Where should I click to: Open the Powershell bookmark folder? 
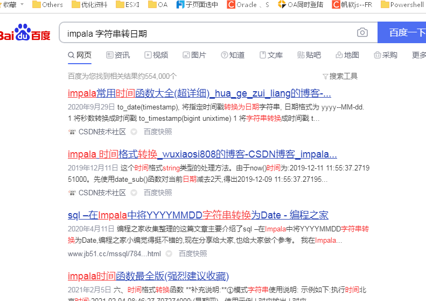click(402, 5)
